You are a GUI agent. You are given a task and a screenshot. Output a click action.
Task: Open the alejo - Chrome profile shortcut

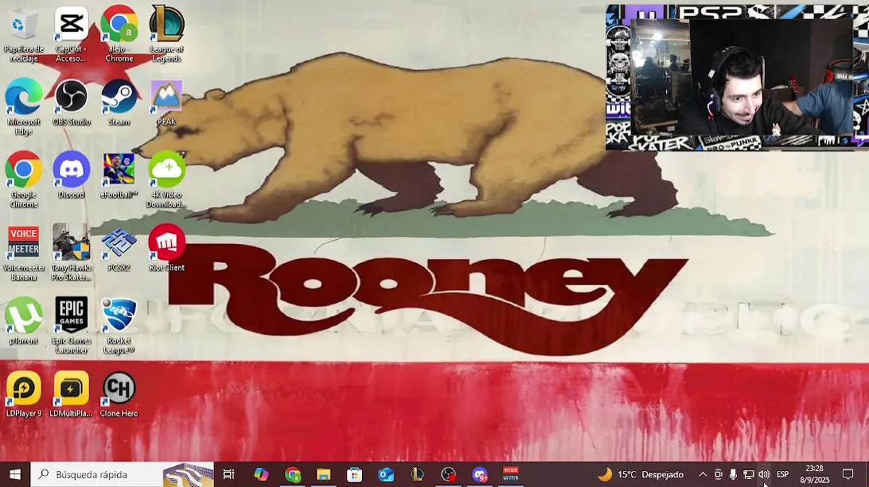pyautogui.click(x=119, y=34)
